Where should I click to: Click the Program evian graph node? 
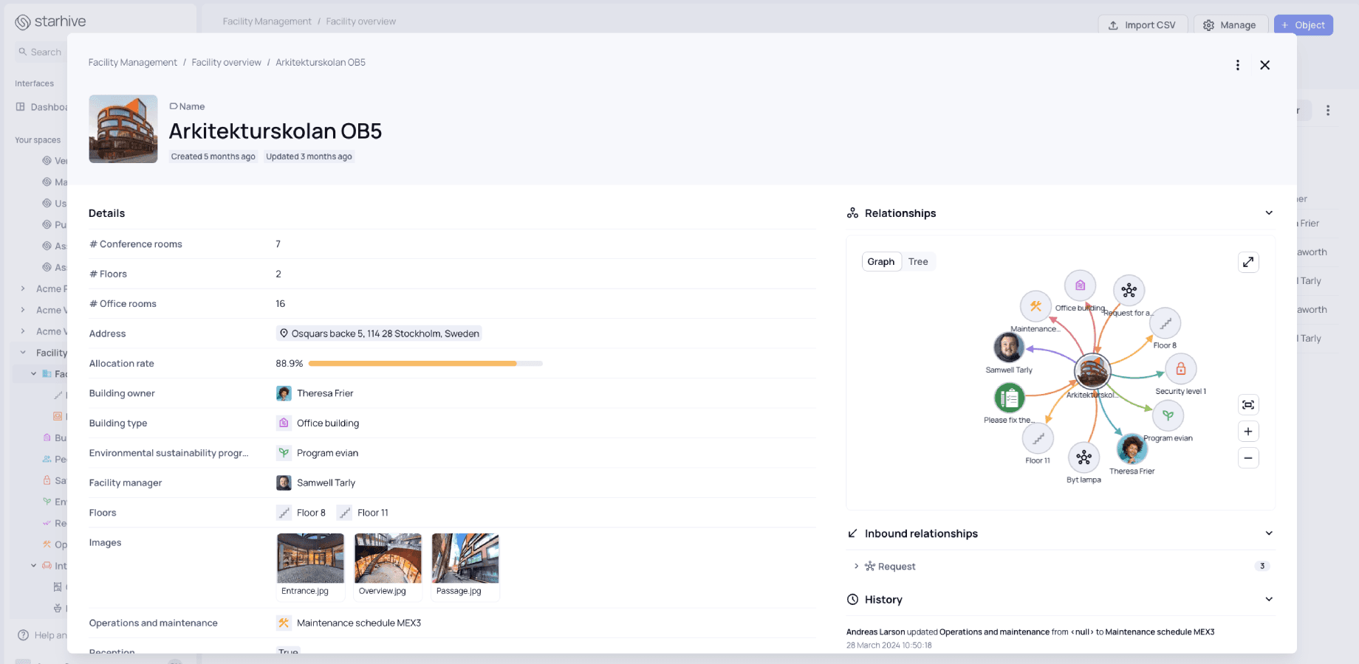tap(1168, 416)
